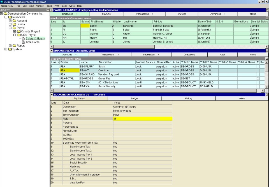
Task: Click the Canada Payroll folder icon
Action: coord(19,31)
